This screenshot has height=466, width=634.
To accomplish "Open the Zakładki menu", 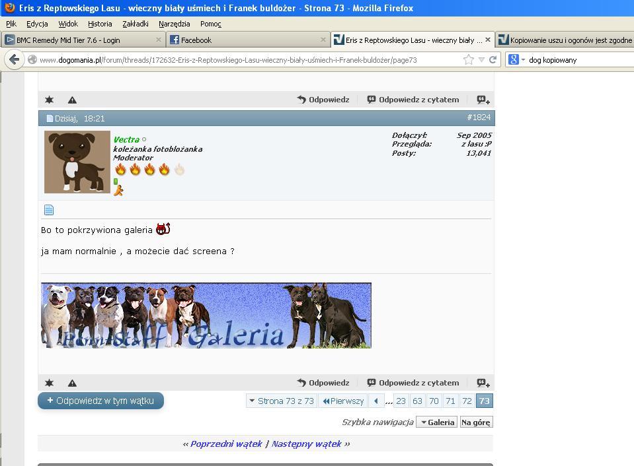I will (135, 24).
